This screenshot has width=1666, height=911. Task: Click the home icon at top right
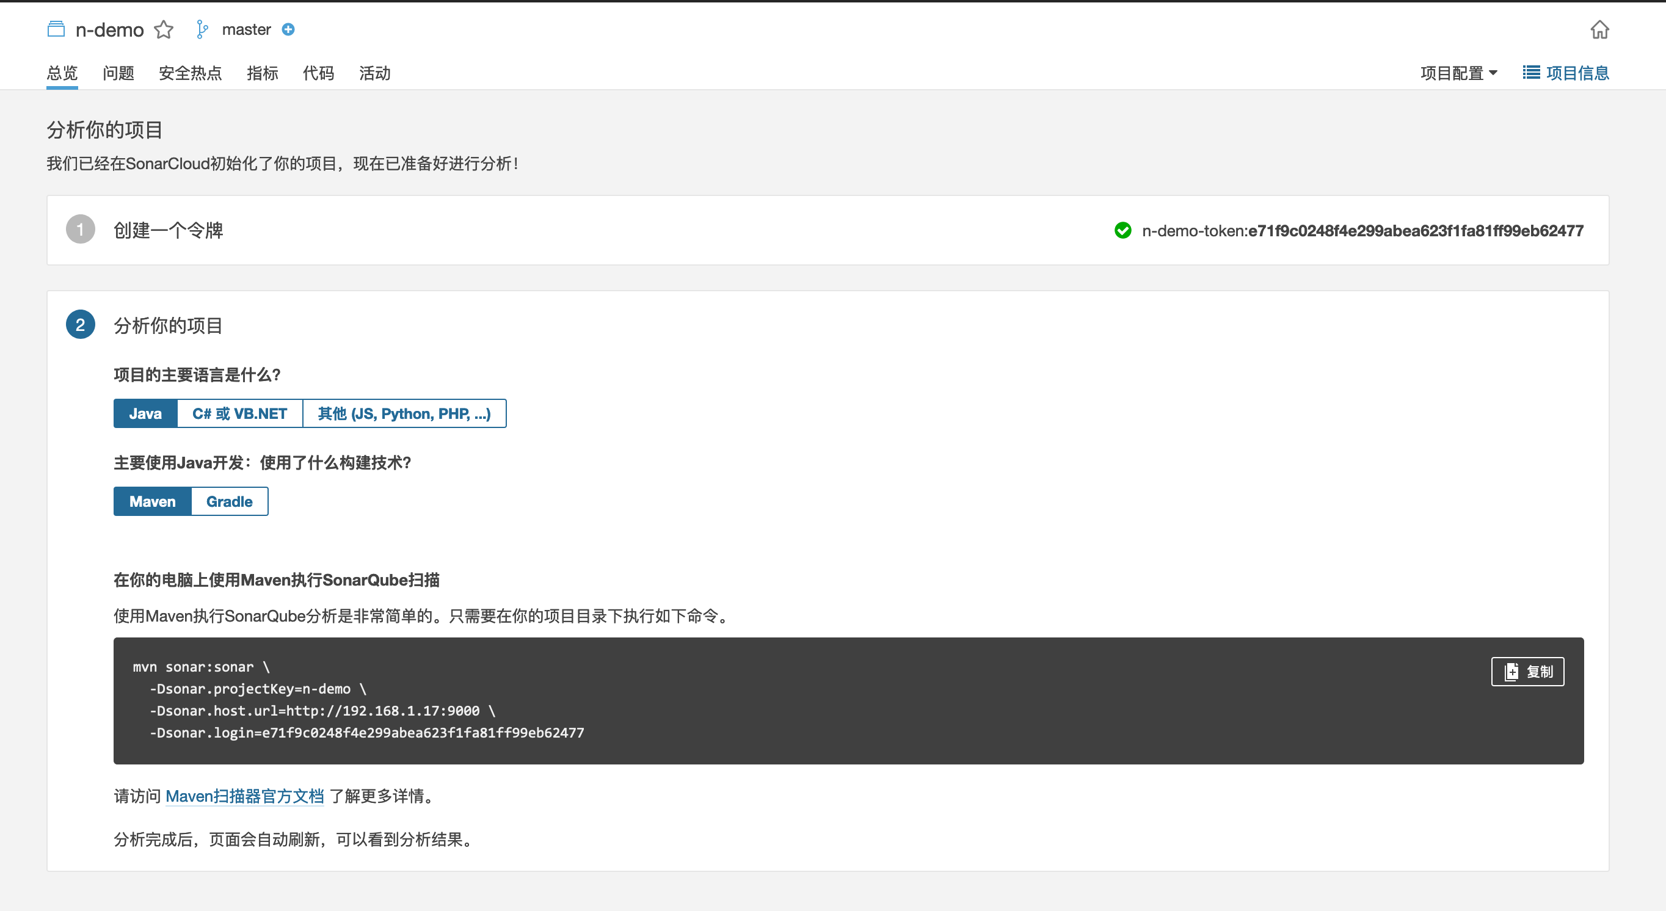pos(1599,30)
